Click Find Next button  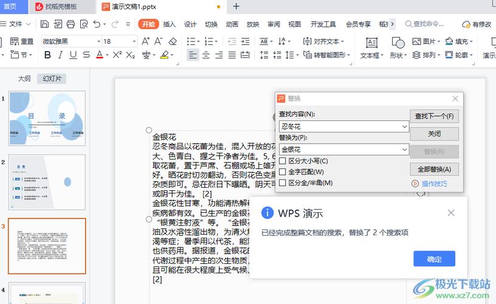pos(435,116)
